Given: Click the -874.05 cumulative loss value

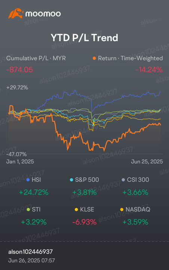Looking at the screenshot, I should (19, 70).
